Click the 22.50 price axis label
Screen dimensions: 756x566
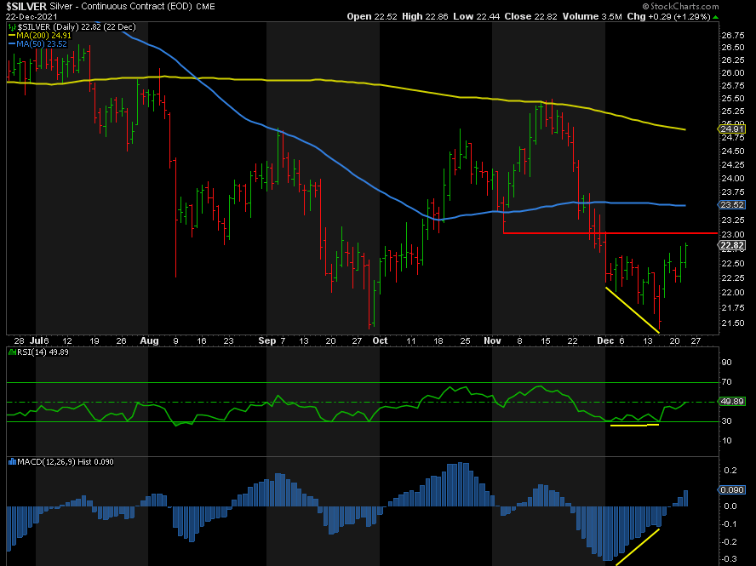pyautogui.click(x=733, y=264)
